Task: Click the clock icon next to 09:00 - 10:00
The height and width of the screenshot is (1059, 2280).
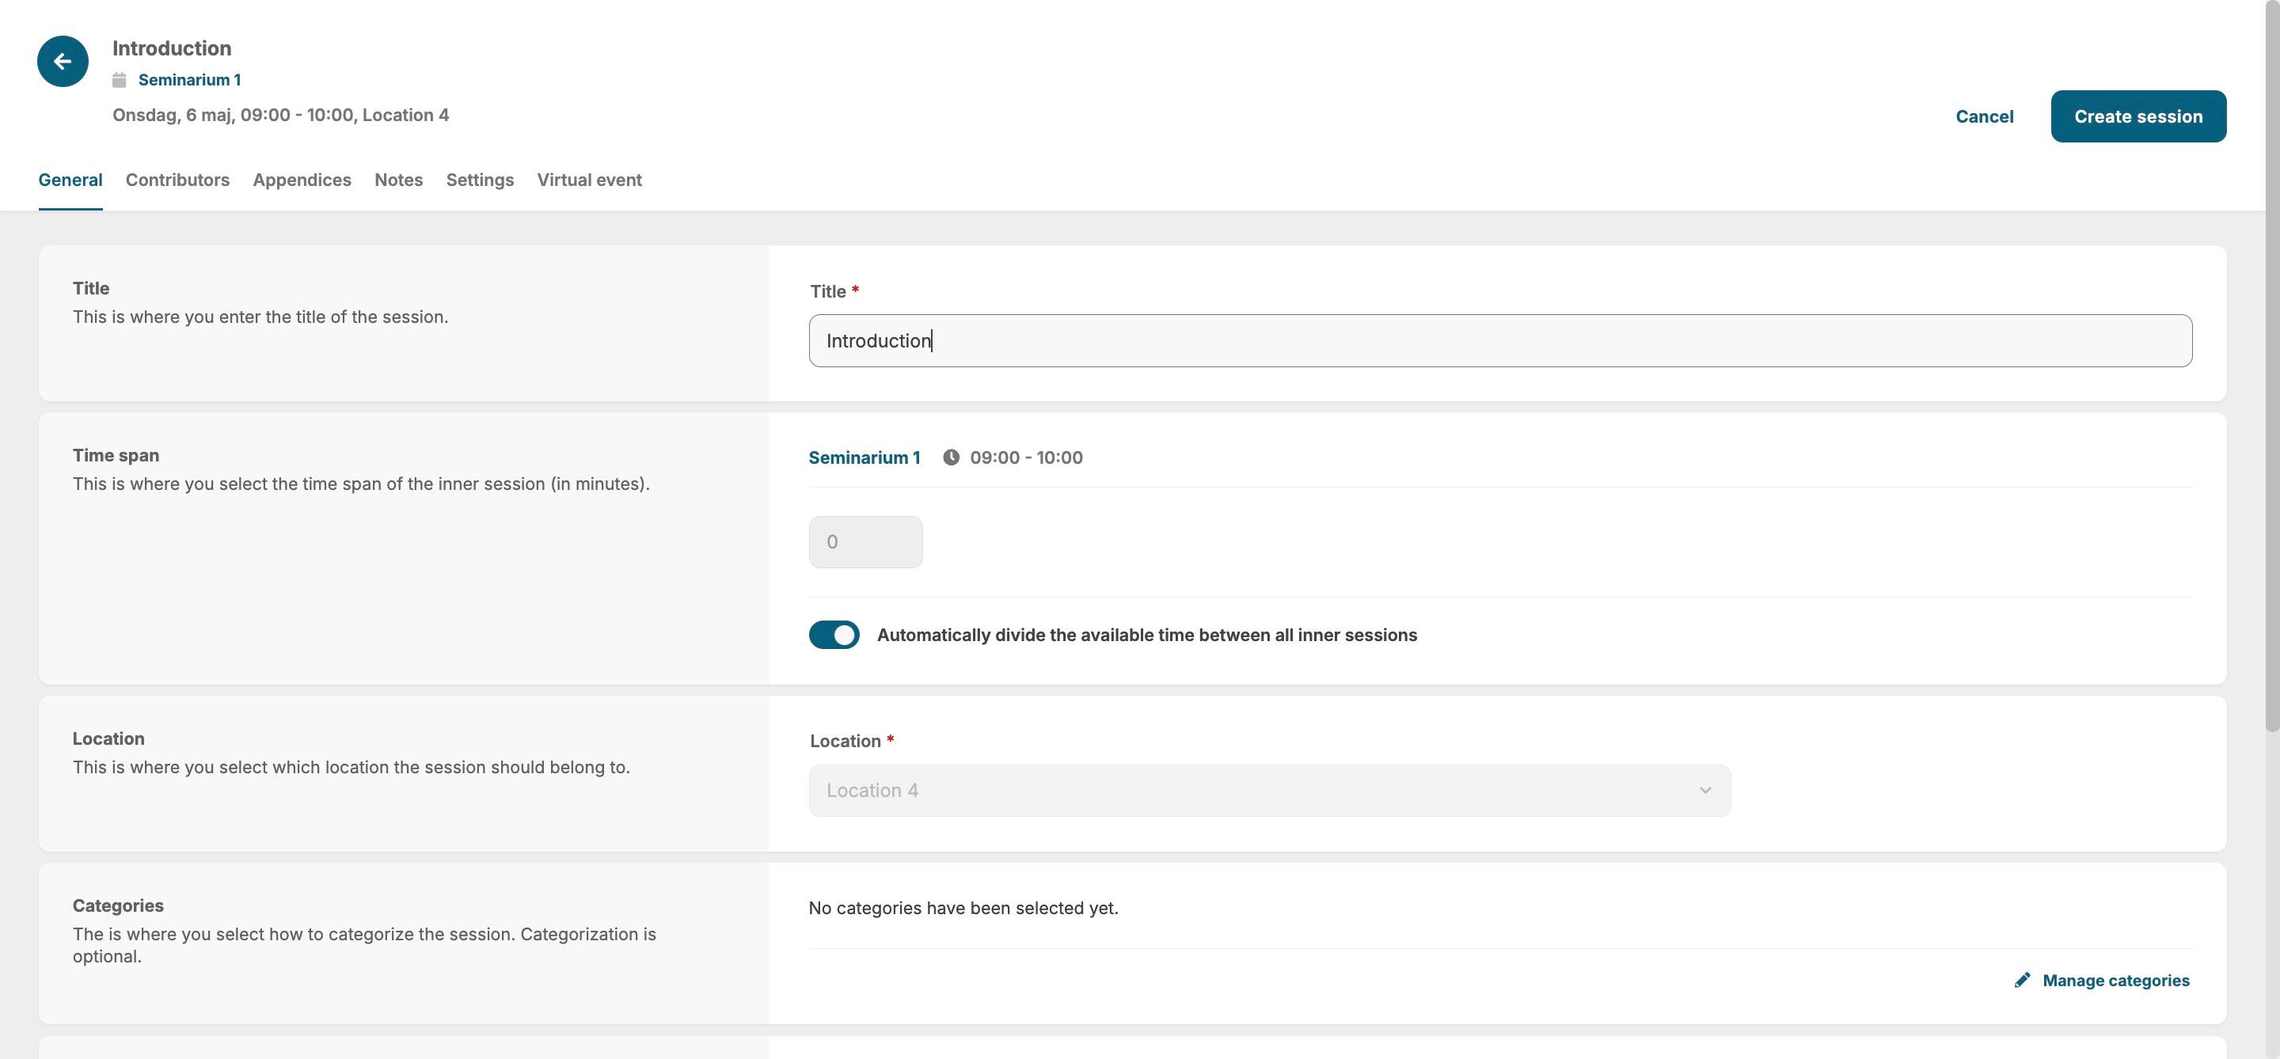Action: click(x=951, y=457)
